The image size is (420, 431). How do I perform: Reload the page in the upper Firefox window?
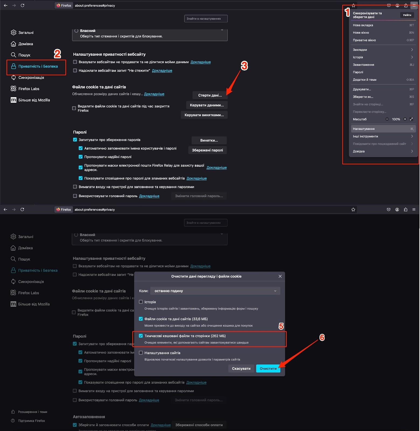[23, 5]
